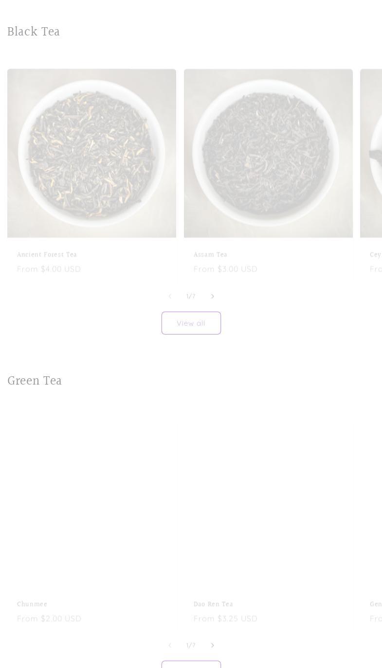Image resolution: width=382 pixels, height=668 pixels.
Task: Open the partially visible Ceylon tea image
Action: (x=371, y=153)
